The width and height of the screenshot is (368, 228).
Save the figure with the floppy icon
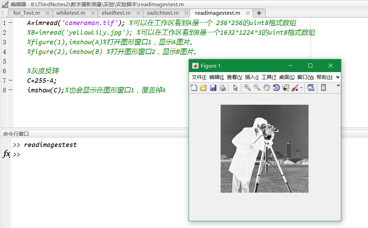(213, 88)
